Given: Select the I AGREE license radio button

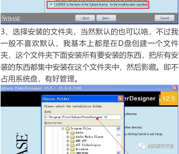Looking at the screenshot, I should tap(51, 5).
